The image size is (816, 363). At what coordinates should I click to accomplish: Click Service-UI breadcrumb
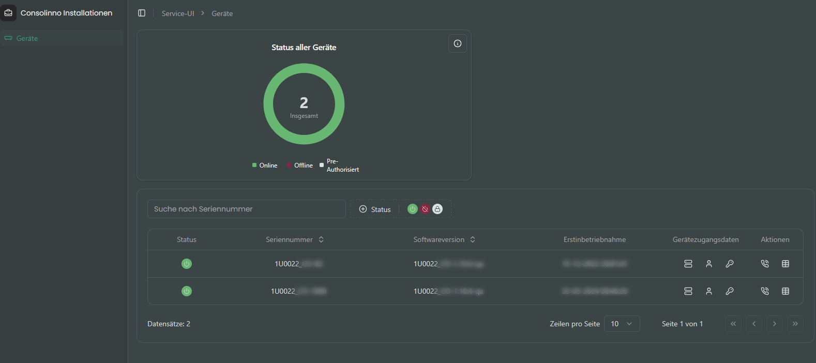(178, 13)
